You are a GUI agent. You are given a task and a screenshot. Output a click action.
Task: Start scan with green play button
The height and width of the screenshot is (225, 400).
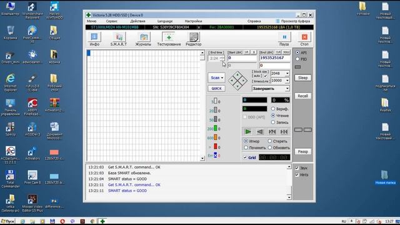point(247,132)
